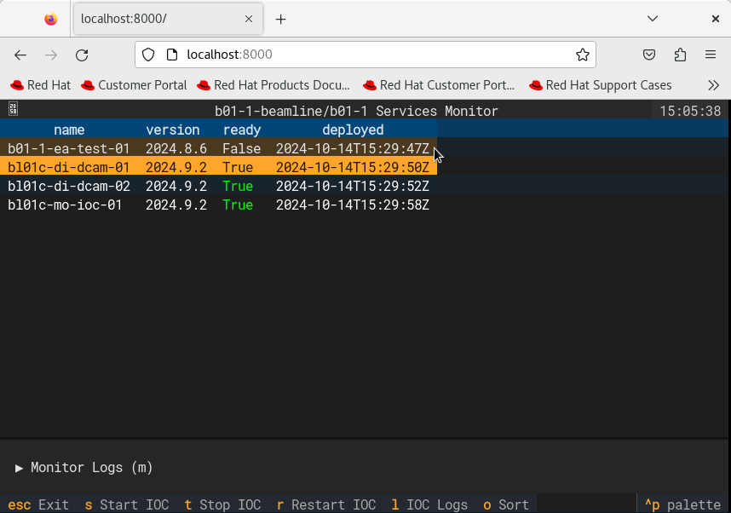This screenshot has height=513, width=731.
Task: Click deployed time 2024-10-14T15:29:50Z
Action: point(353,167)
